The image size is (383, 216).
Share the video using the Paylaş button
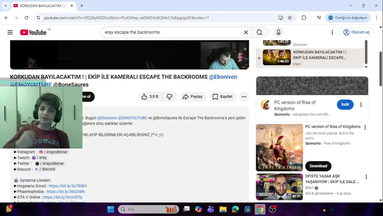(193, 97)
